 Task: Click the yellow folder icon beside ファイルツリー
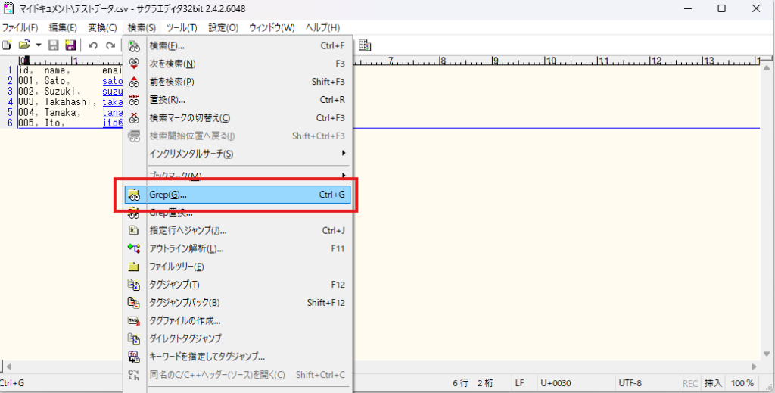coord(135,267)
